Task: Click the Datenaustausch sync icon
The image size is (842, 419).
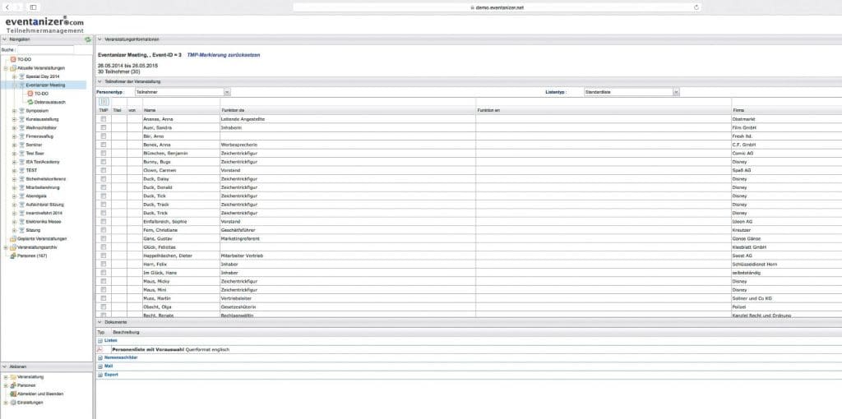Action: (x=30, y=102)
